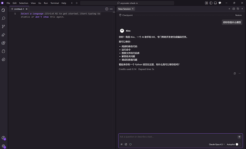This screenshot has height=149, width=246.
Task: Close the chat panel with the header X
Action: [242, 9]
